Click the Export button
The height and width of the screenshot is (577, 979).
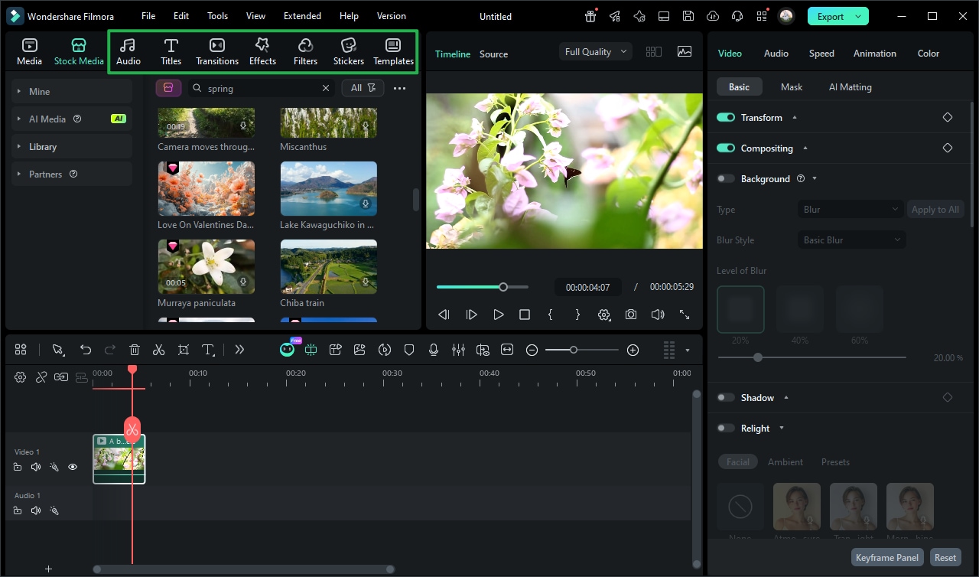831,16
